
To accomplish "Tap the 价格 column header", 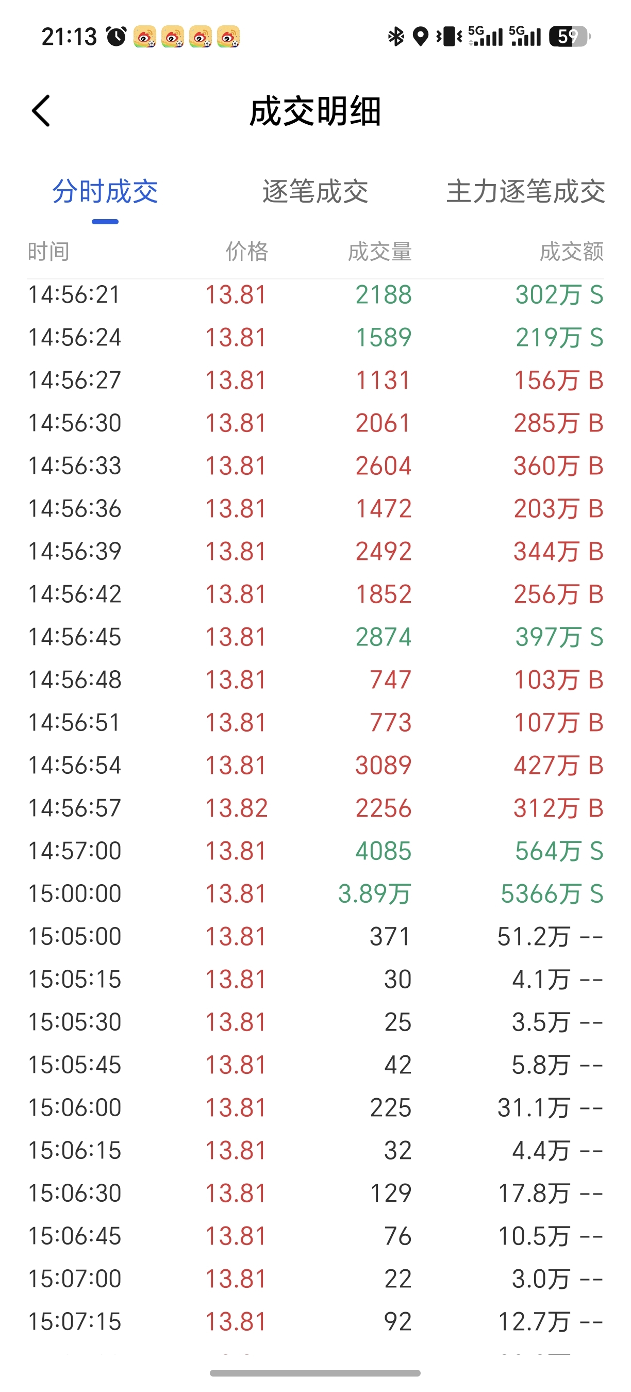I will [x=247, y=251].
